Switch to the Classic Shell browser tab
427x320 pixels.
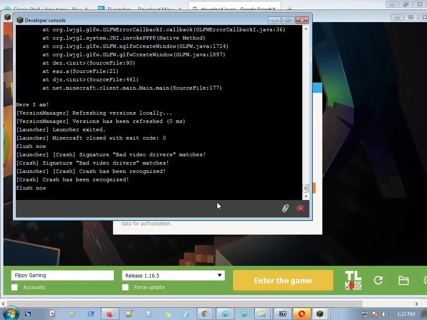[x=46, y=8]
